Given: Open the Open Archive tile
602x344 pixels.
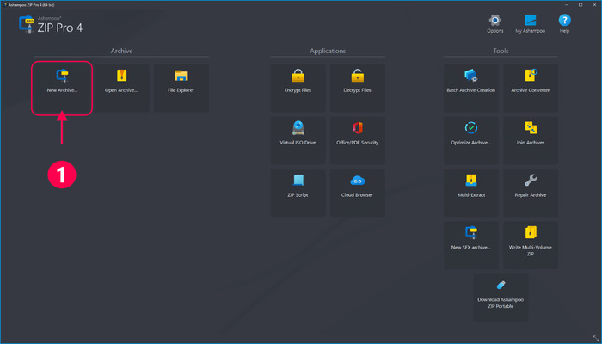Looking at the screenshot, I should tap(122, 88).
